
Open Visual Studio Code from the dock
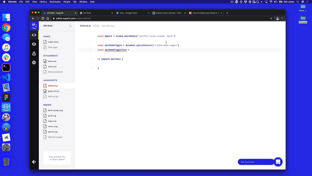[x=6, y=77]
